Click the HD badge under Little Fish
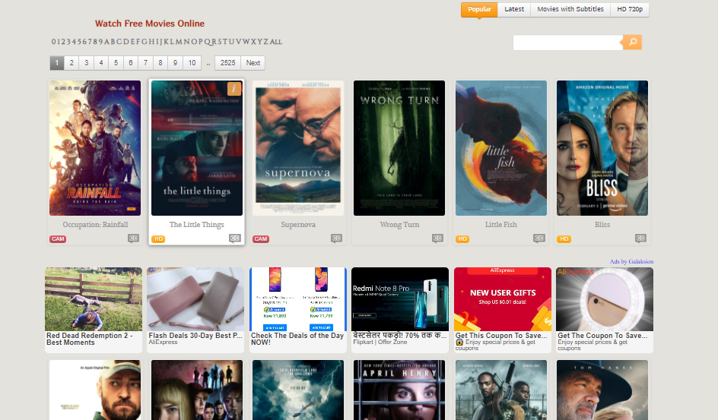718x420 pixels. click(462, 239)
